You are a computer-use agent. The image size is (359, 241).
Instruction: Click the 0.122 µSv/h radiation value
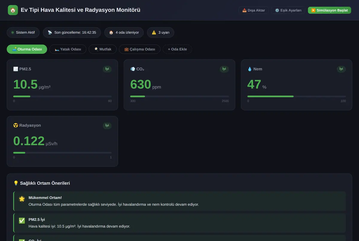point(35,141)
